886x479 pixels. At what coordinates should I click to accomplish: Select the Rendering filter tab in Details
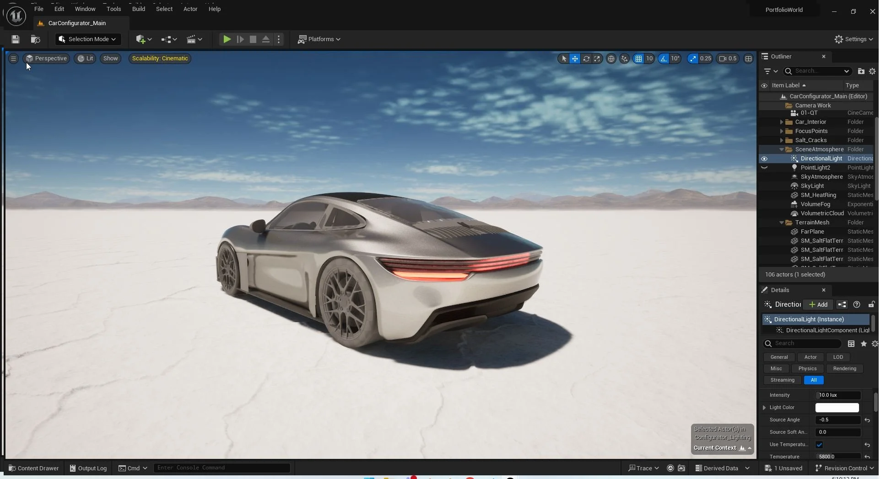844,369
